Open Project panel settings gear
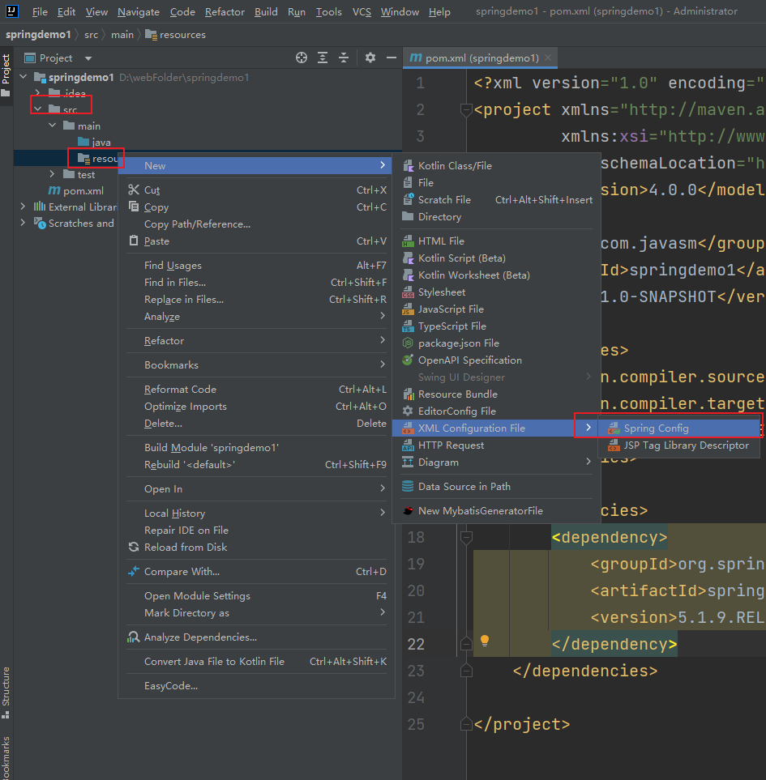This screenshot has width=766, height=780. [370, 58]
